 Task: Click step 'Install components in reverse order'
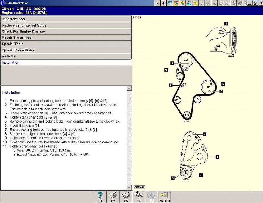[x=45, y=138]
